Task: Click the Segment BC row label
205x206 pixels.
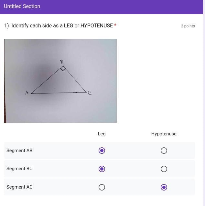Action: [19, 169]
